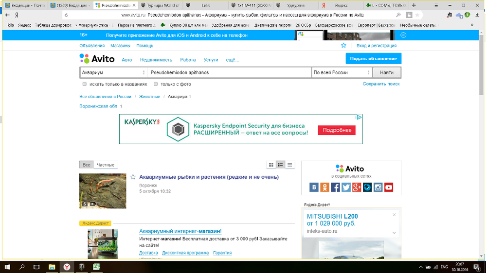The image size is (486, 273).
Task: Open Avito's LiveJournal page icon
Action: [x=367, y=187]
